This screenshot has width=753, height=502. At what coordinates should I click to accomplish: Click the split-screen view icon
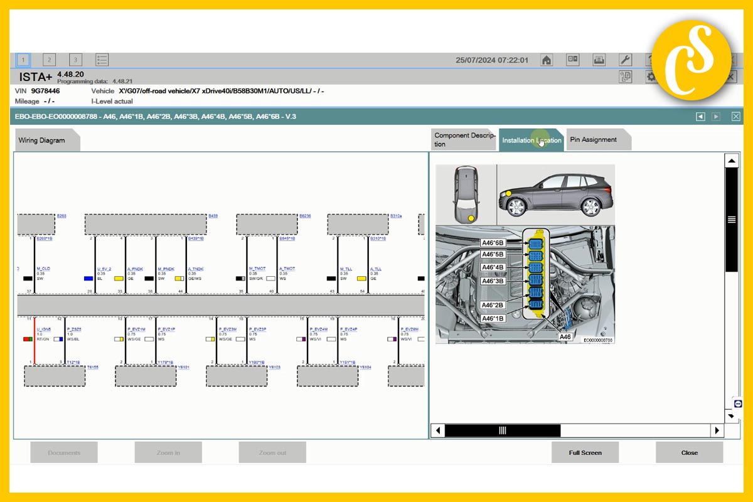pos(572,60)
